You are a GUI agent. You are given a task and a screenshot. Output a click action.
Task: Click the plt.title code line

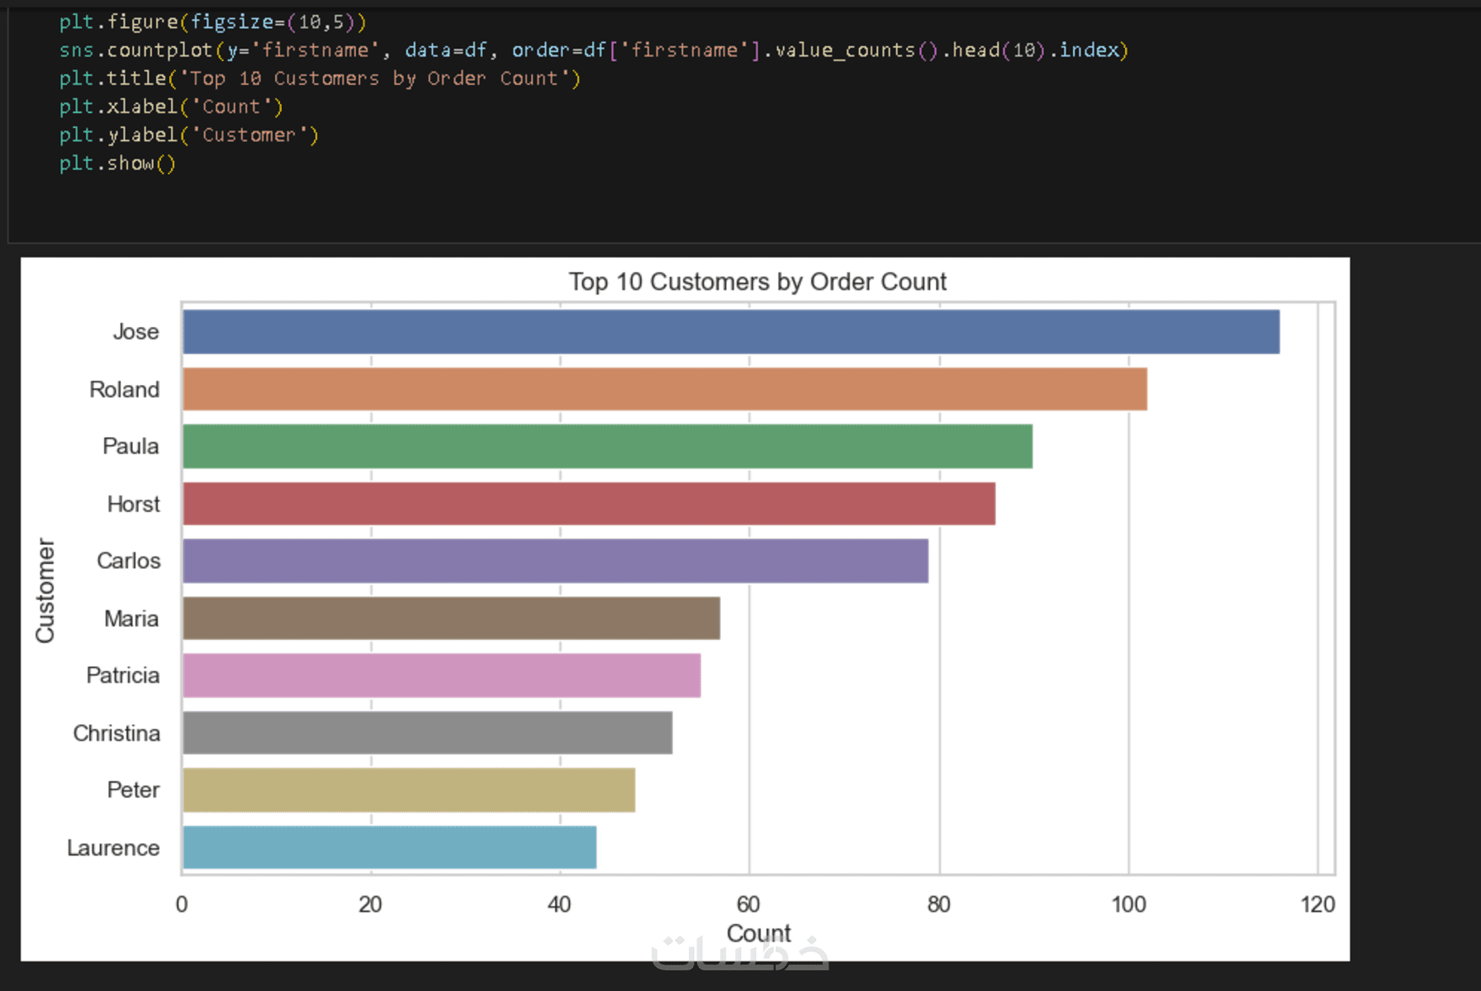click(x=320, y=78)
